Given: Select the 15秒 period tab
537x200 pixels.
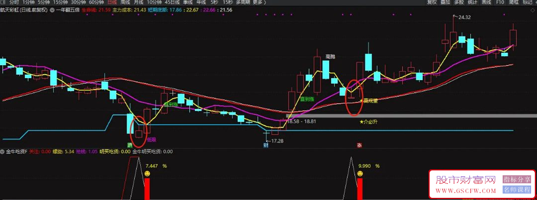Looking at the screenshot, I should 228,2.
